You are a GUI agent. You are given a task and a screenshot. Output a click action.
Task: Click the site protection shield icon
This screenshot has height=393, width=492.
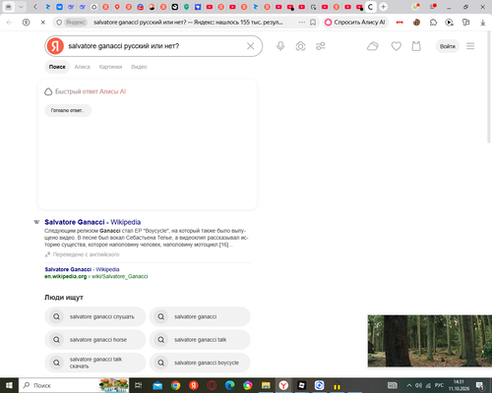(x=59, y=23)
